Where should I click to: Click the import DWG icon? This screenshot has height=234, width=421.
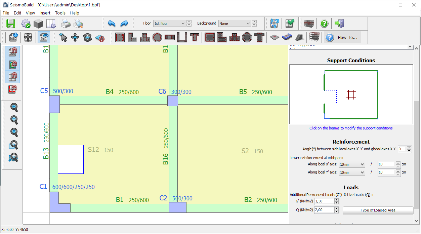pos(13,37)
